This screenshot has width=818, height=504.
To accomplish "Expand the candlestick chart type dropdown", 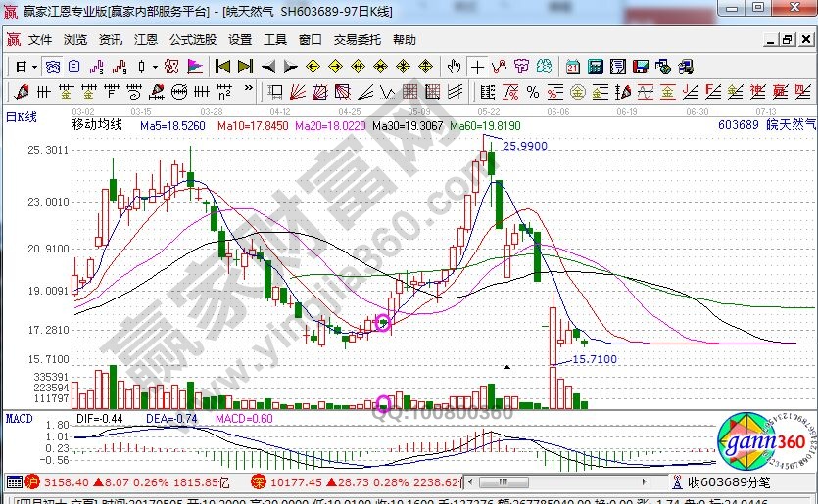I will 155,67.
